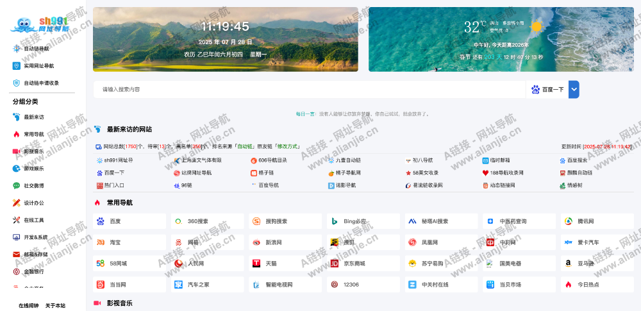Open 自动链导航 in the sidebar
This screenshot has width=641, height=311.
pos(36,49)
